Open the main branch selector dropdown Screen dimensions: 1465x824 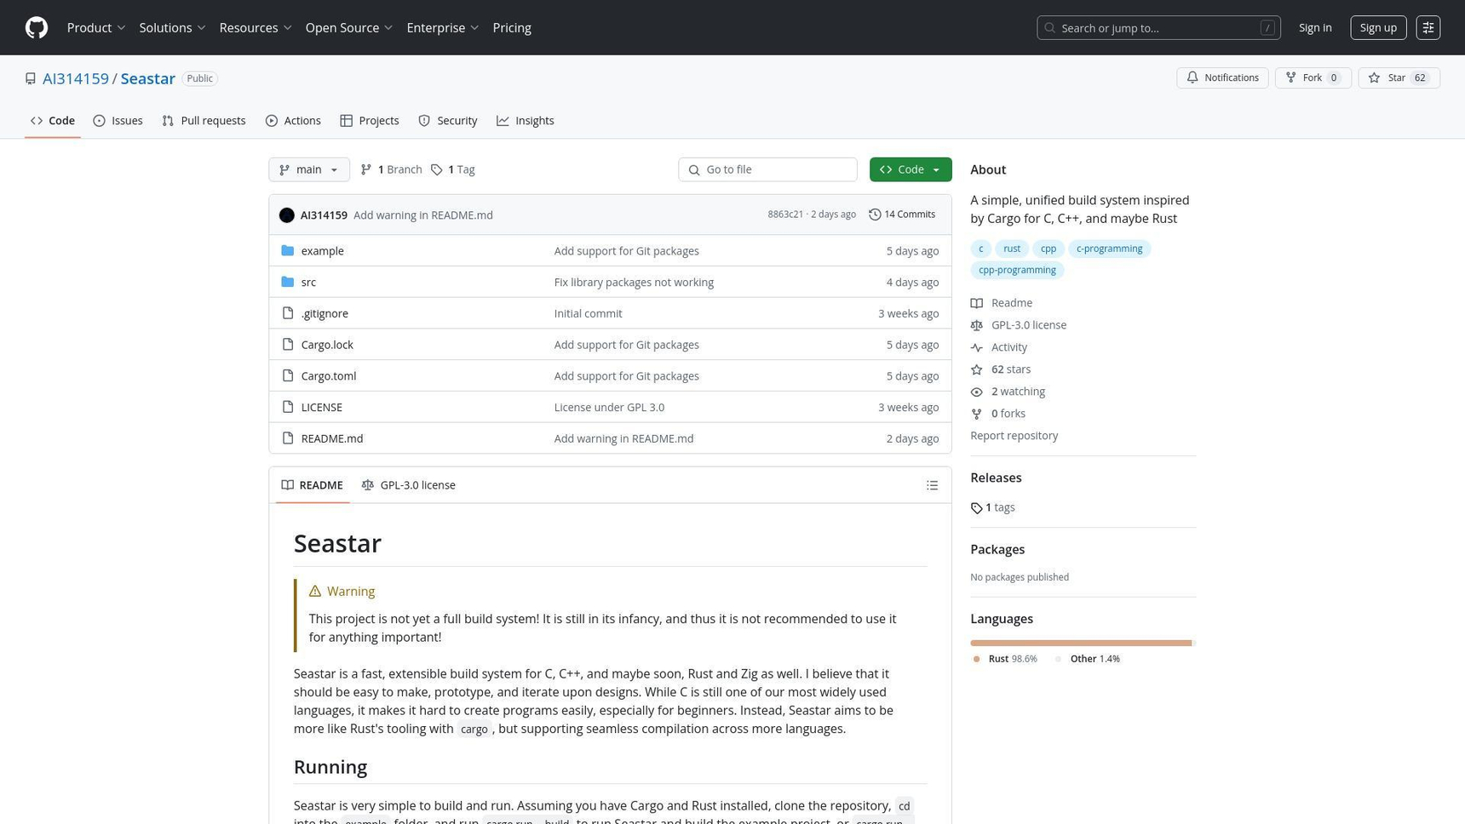pos(309,169)
